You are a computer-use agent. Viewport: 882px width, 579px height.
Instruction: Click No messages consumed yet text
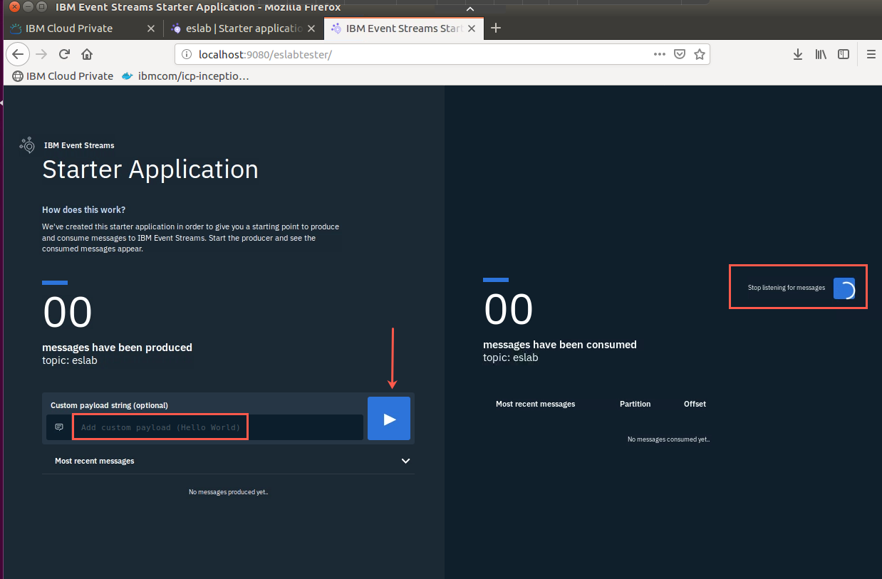coord(668,439)
